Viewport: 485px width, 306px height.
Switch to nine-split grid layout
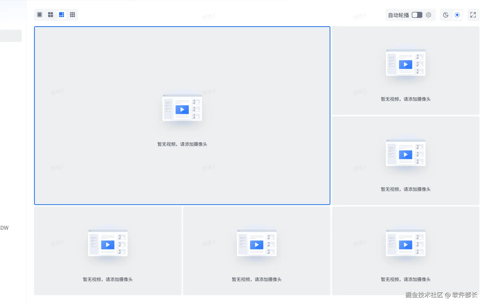[72, 15]
